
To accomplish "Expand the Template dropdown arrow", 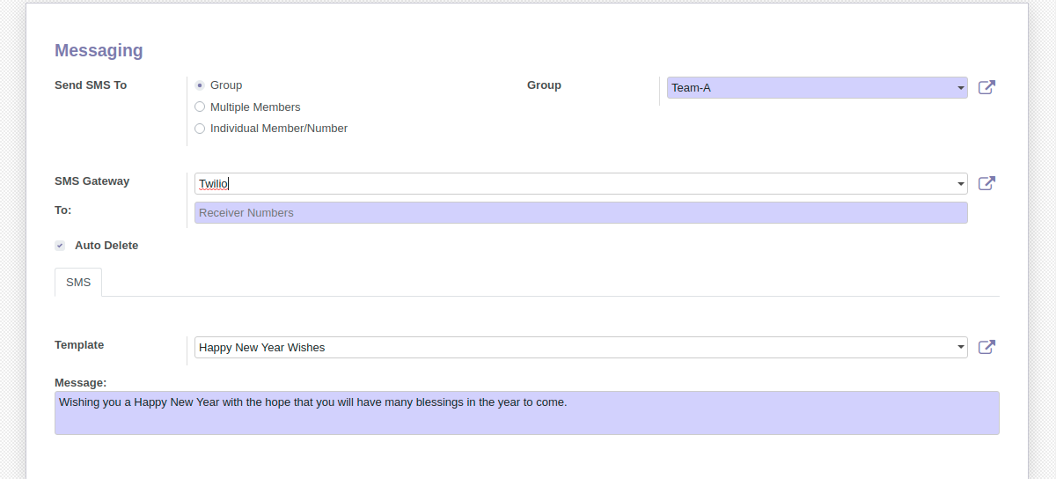I will click(x=960, y=348).
